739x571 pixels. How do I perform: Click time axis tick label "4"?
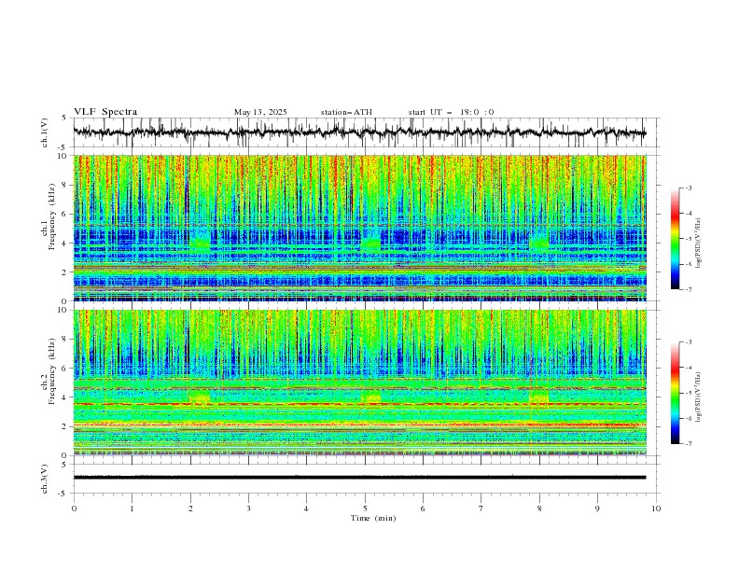306,508
